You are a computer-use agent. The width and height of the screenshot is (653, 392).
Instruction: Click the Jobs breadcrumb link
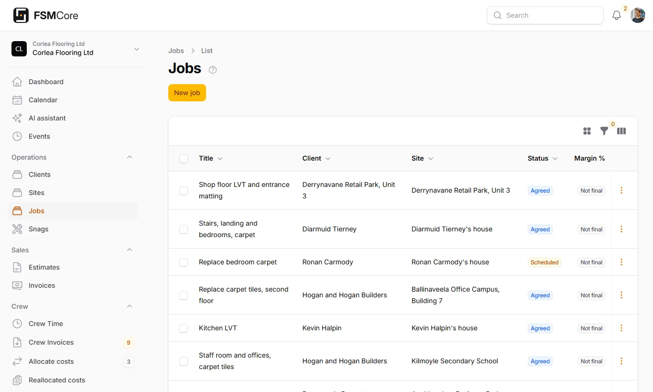(x=176, y=51)
